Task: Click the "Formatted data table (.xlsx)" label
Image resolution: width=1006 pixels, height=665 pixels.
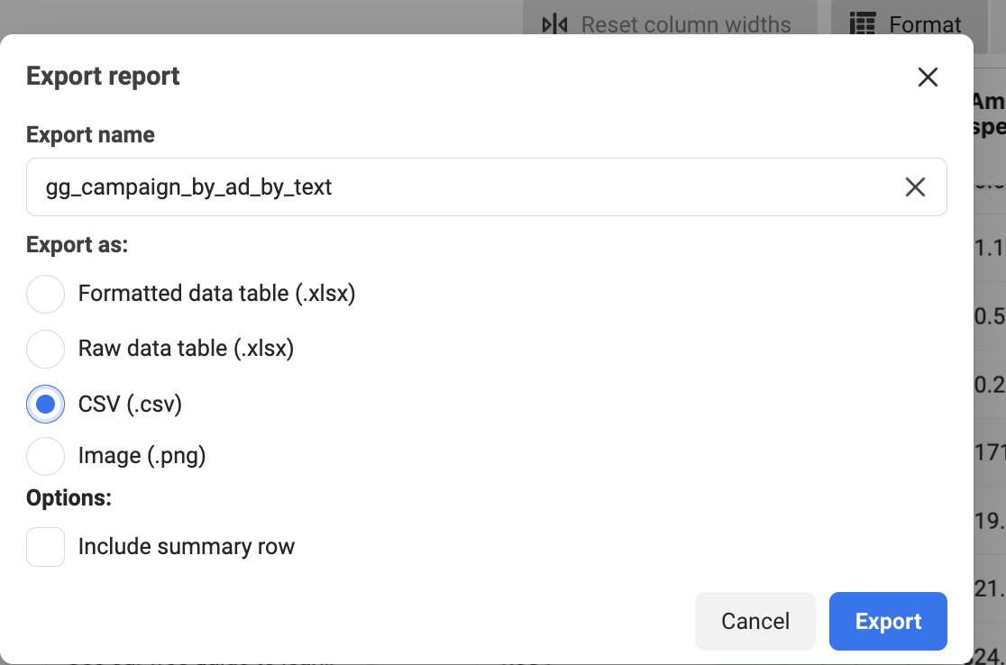Action: pyautogui.click(x=216, y=294)
